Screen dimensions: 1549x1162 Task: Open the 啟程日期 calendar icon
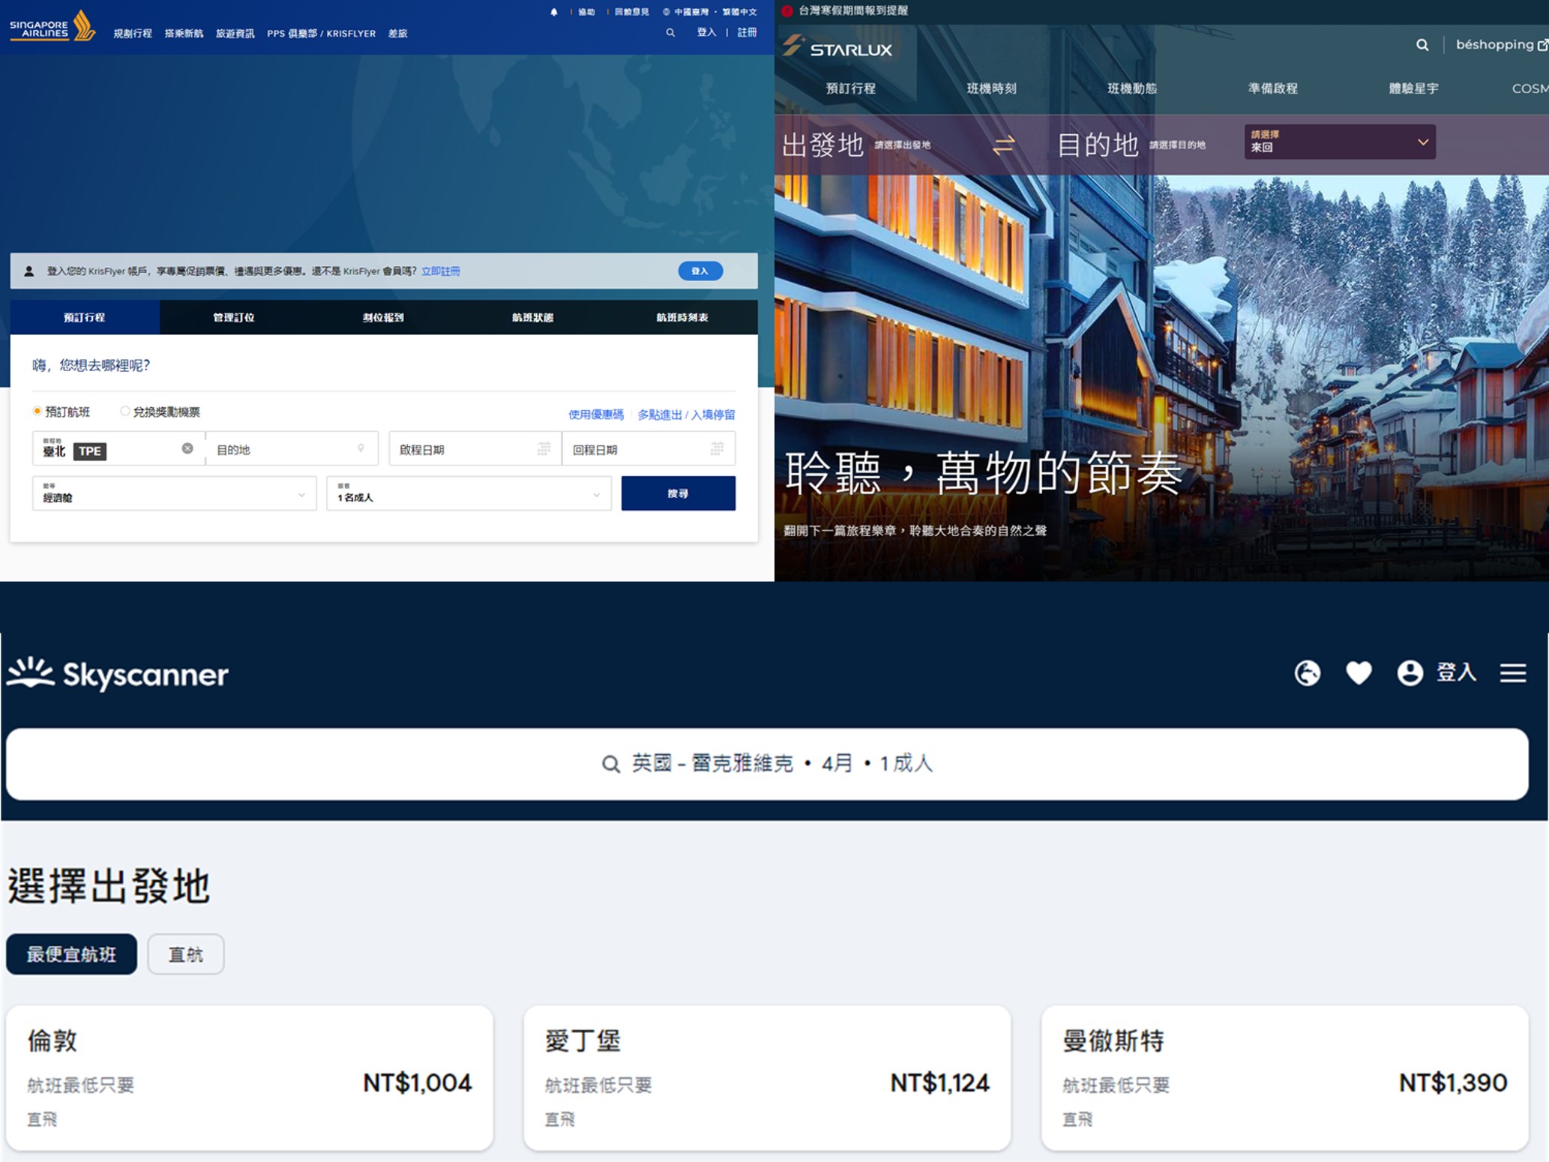tap(544, 448)
